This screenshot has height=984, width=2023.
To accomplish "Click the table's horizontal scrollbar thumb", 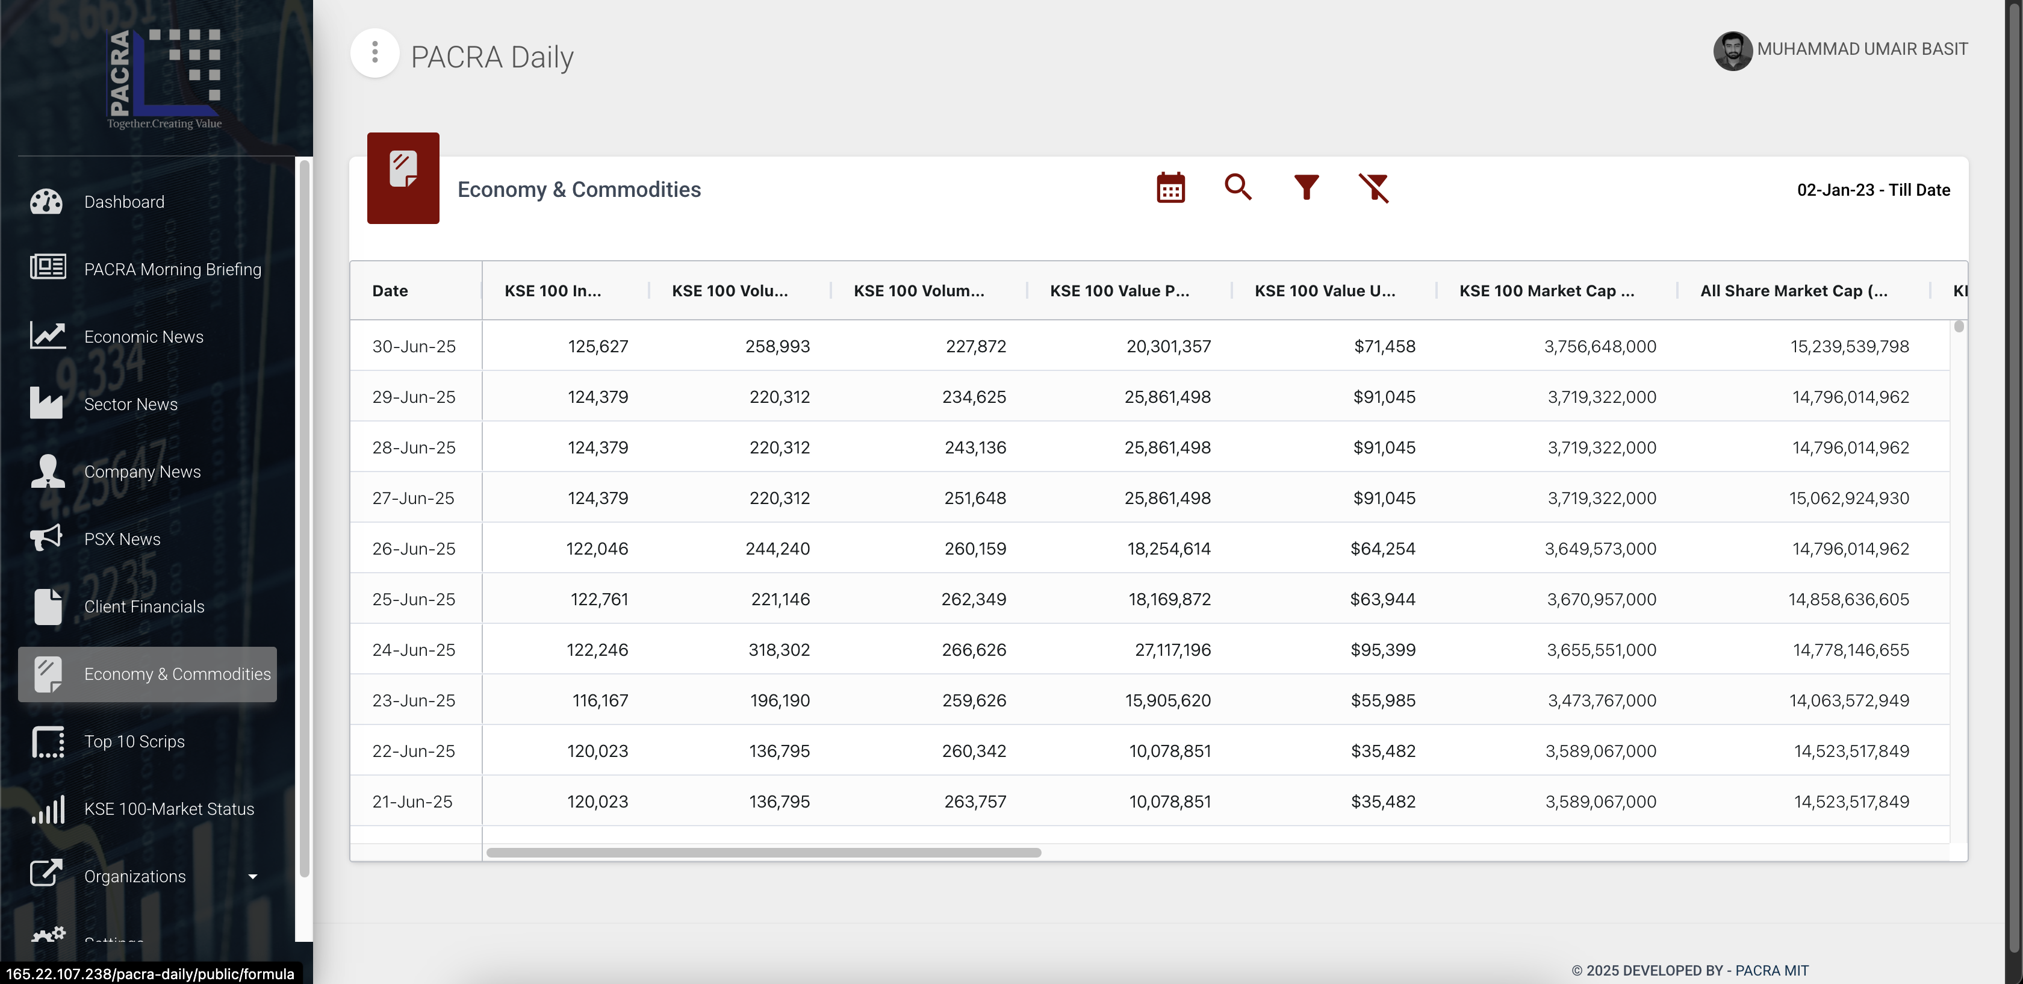I will [x=763, y=853].
